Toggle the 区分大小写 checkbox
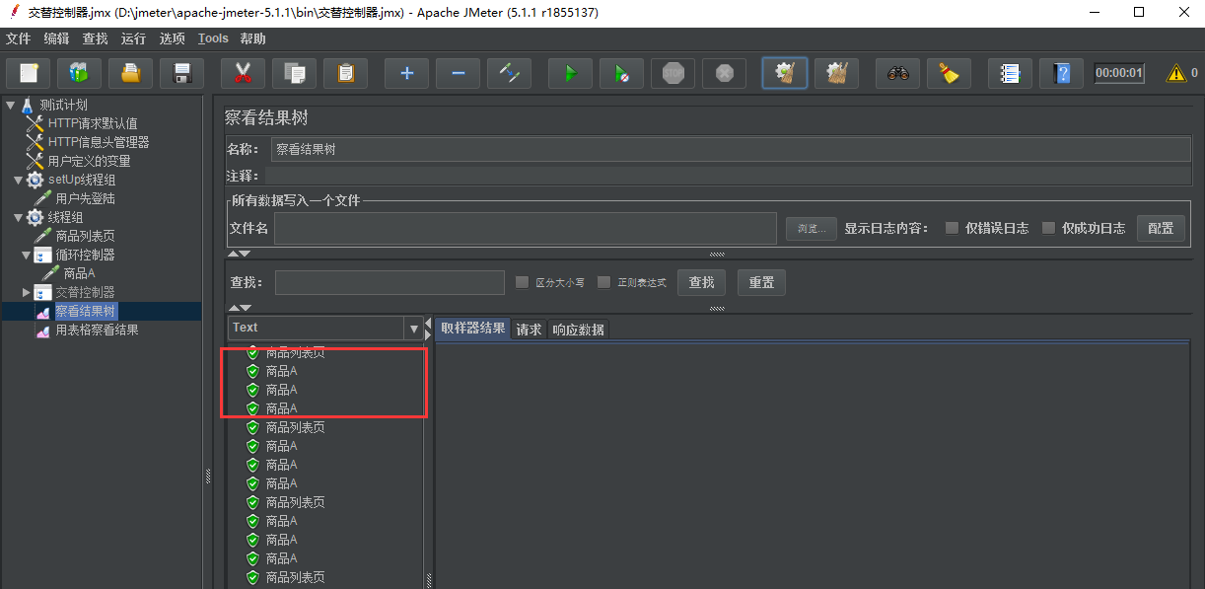Image resolution: width=1205 pixels, height=589 pixels. 523,282
